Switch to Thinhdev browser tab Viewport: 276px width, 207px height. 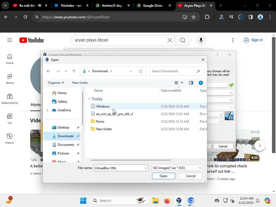tap(71, 6)
